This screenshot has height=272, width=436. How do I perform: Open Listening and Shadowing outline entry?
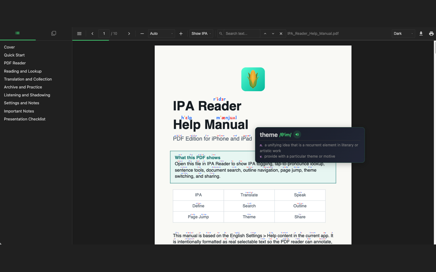point(27,95)
